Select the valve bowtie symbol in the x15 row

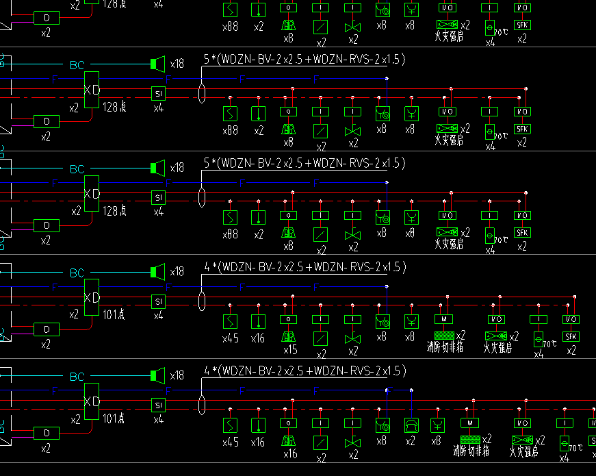click(352, 339)
